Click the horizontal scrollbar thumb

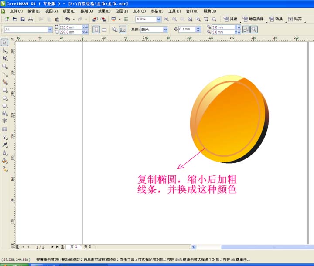pyautogui.click(x=267, y=247)
